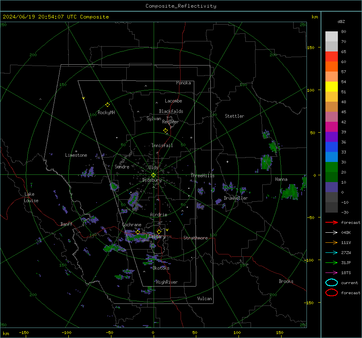This screenshot has width=362, height=338.
Task: Select the 39 dBZ purple color swatch
Action: click(331, 137)
